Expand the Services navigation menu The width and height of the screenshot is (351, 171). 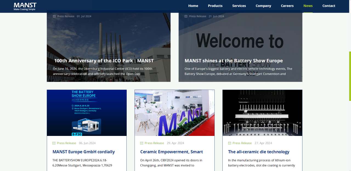click(239, 6)
